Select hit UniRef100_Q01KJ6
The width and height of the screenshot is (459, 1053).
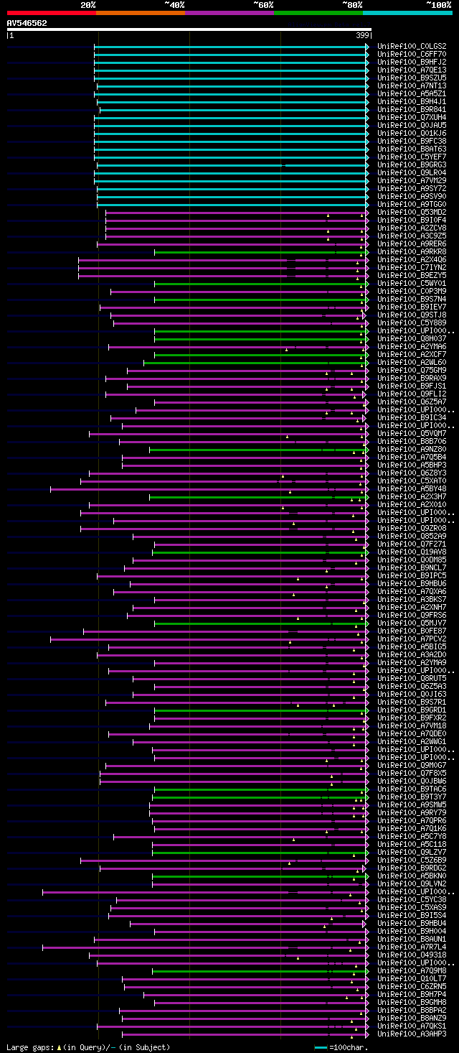411,134
